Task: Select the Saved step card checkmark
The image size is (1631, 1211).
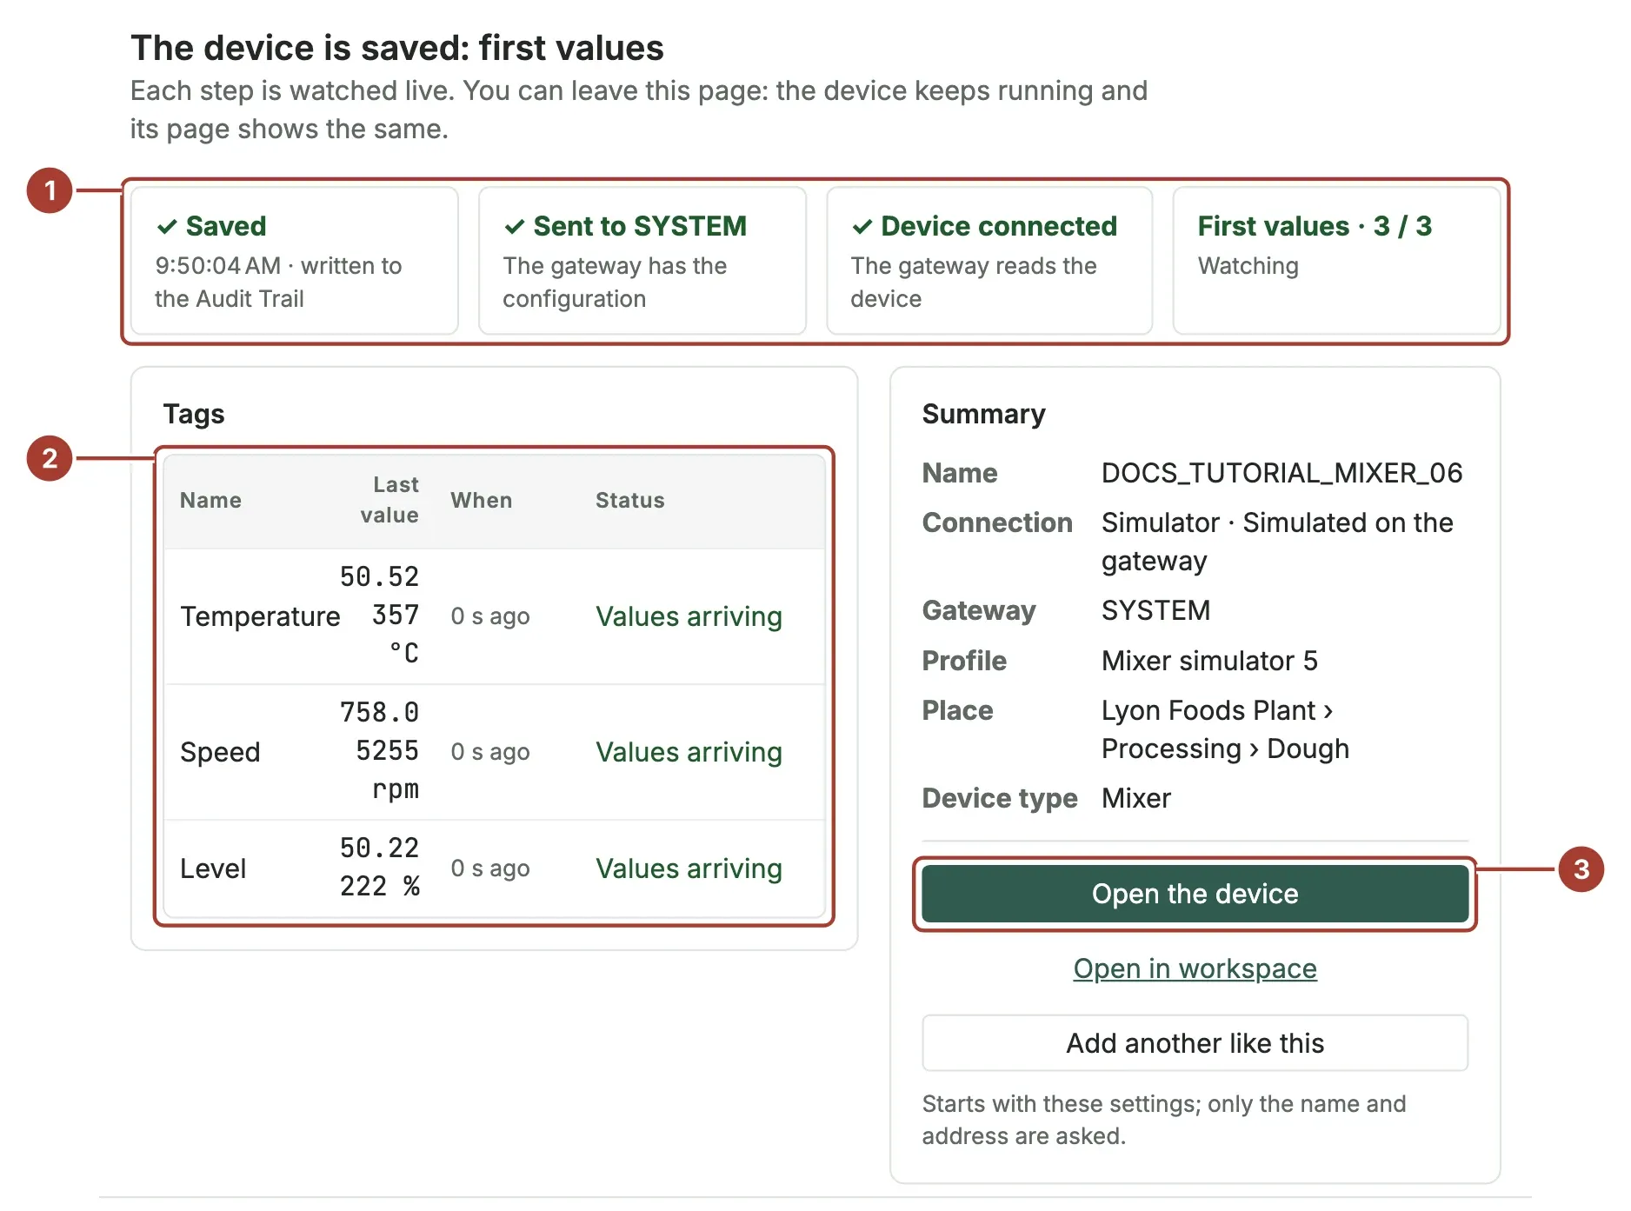Action: [167, 227]
